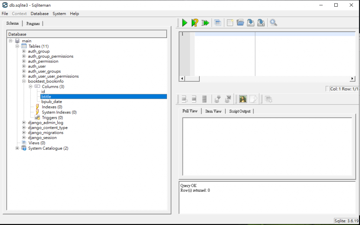Expand the django_session table node
The height and width of the screenshot is (225, 360).
(x=24, y=138)
